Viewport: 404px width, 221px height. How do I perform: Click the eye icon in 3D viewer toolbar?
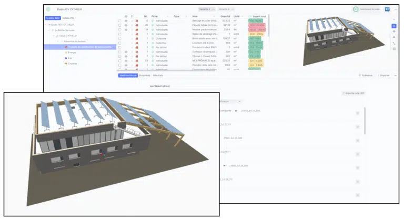(x=394, y=31)
